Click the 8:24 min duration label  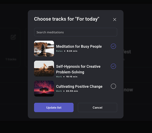point(72,51)
